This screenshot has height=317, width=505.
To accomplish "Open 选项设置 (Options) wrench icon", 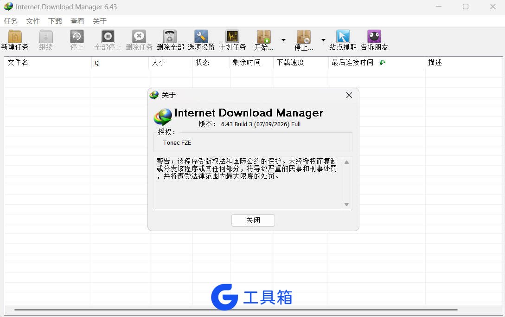I will pyautogui.click(x=201, y=37).
